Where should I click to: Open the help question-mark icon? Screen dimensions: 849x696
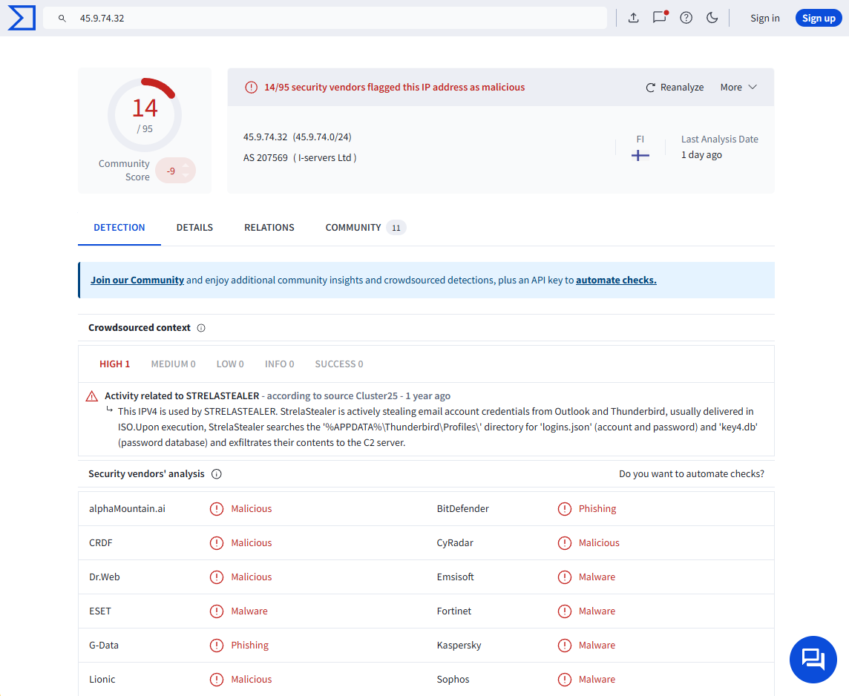click(686, 18)
